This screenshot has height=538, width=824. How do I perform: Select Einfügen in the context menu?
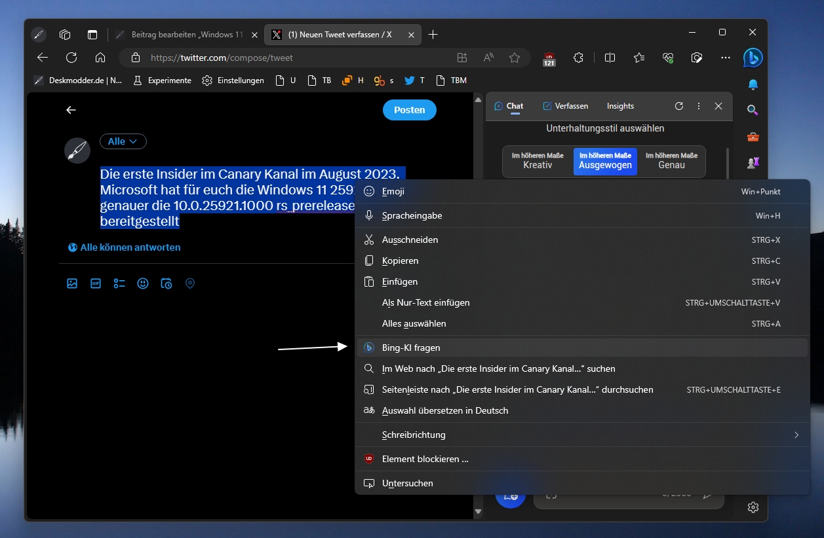point(582,281)
